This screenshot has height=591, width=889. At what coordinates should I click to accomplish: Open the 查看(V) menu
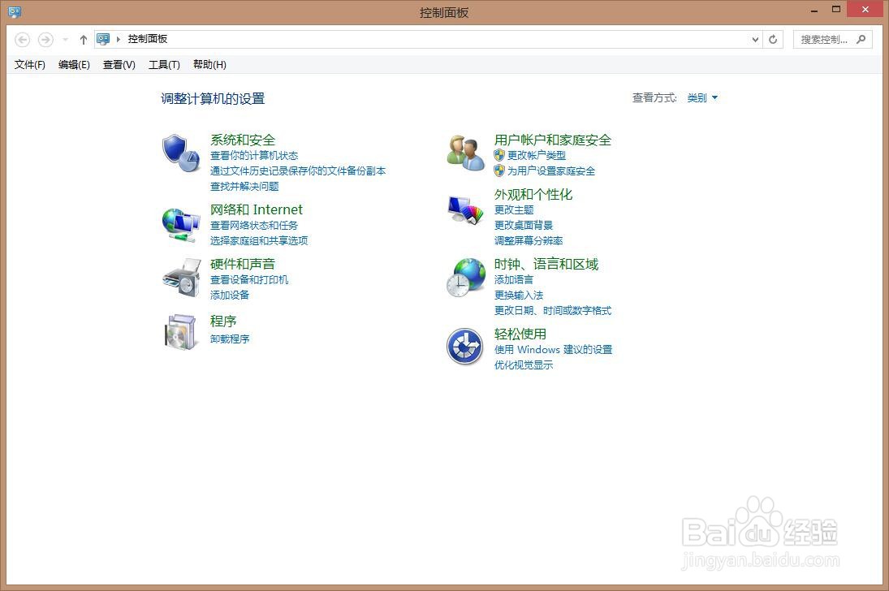119,65
